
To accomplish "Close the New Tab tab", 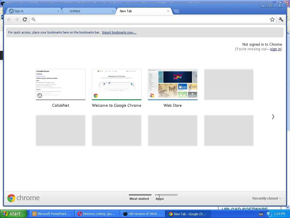I will point(168,11).
